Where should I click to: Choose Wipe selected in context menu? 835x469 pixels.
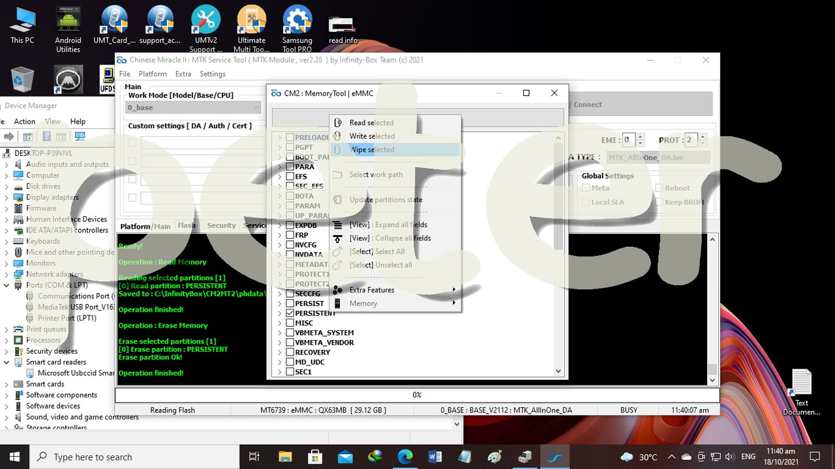pyautogui.click(x=395, y=150)
